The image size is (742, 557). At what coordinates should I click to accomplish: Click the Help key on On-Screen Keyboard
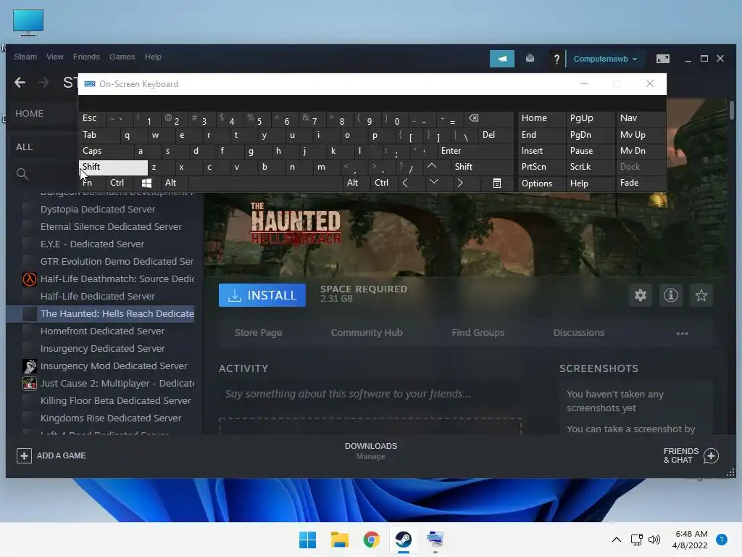(x=590, y=183)
